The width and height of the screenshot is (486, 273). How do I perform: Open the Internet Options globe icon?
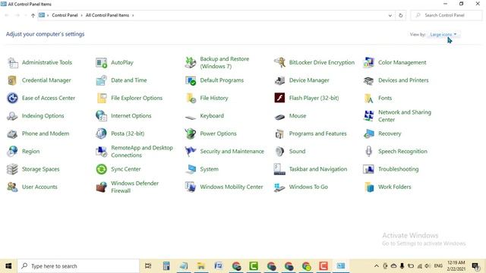pyautogui.click(x=101, y=116)
